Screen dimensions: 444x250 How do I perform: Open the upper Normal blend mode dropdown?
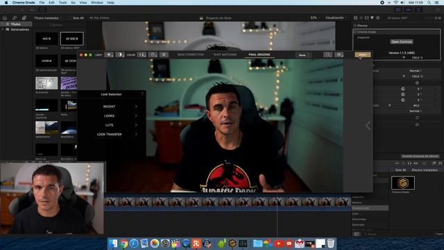(416, 71)
